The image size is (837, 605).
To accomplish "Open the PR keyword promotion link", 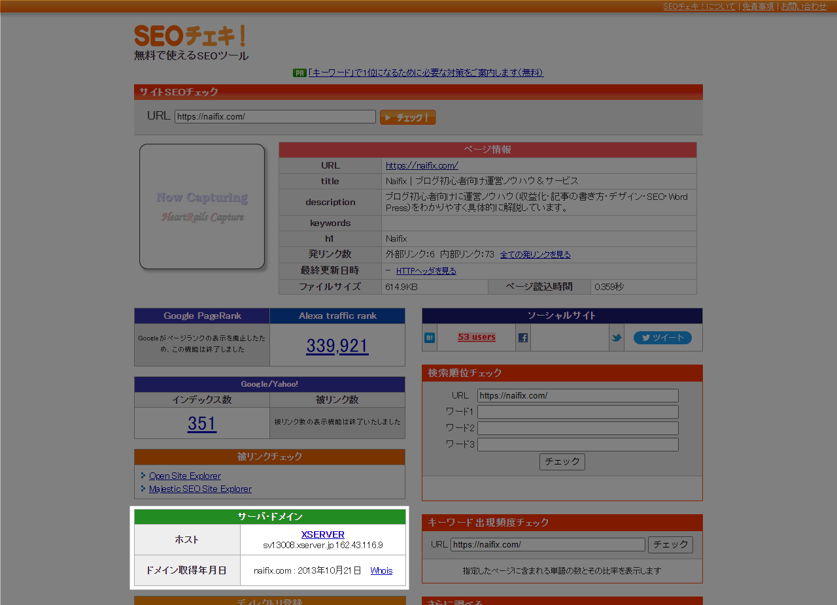I will tap(426, 73).
